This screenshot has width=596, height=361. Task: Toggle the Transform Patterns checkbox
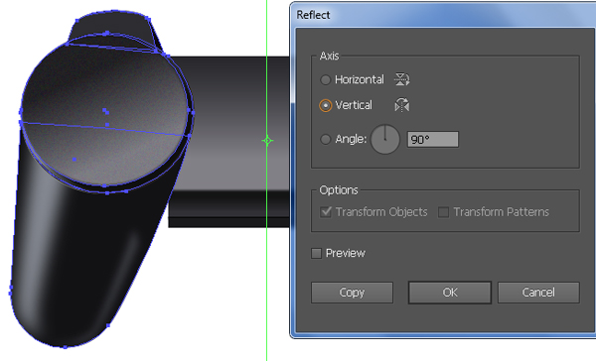[443, 212]
